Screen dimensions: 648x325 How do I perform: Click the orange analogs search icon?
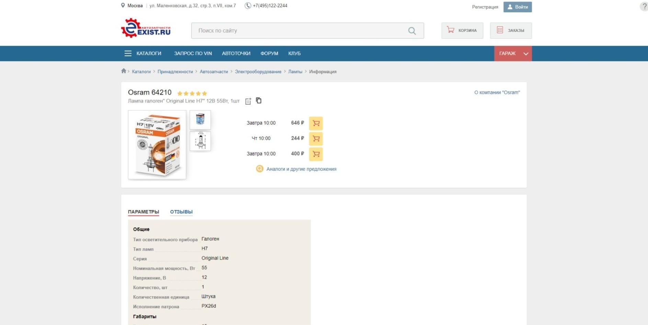260,169
